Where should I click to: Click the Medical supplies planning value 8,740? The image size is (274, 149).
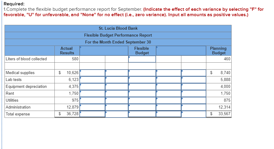[x=225, y=73]
